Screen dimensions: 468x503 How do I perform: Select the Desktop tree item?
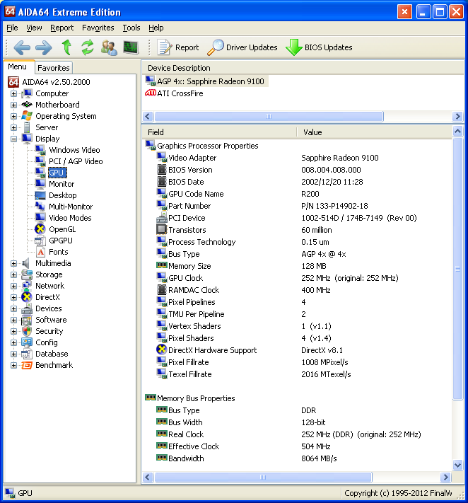62,195
